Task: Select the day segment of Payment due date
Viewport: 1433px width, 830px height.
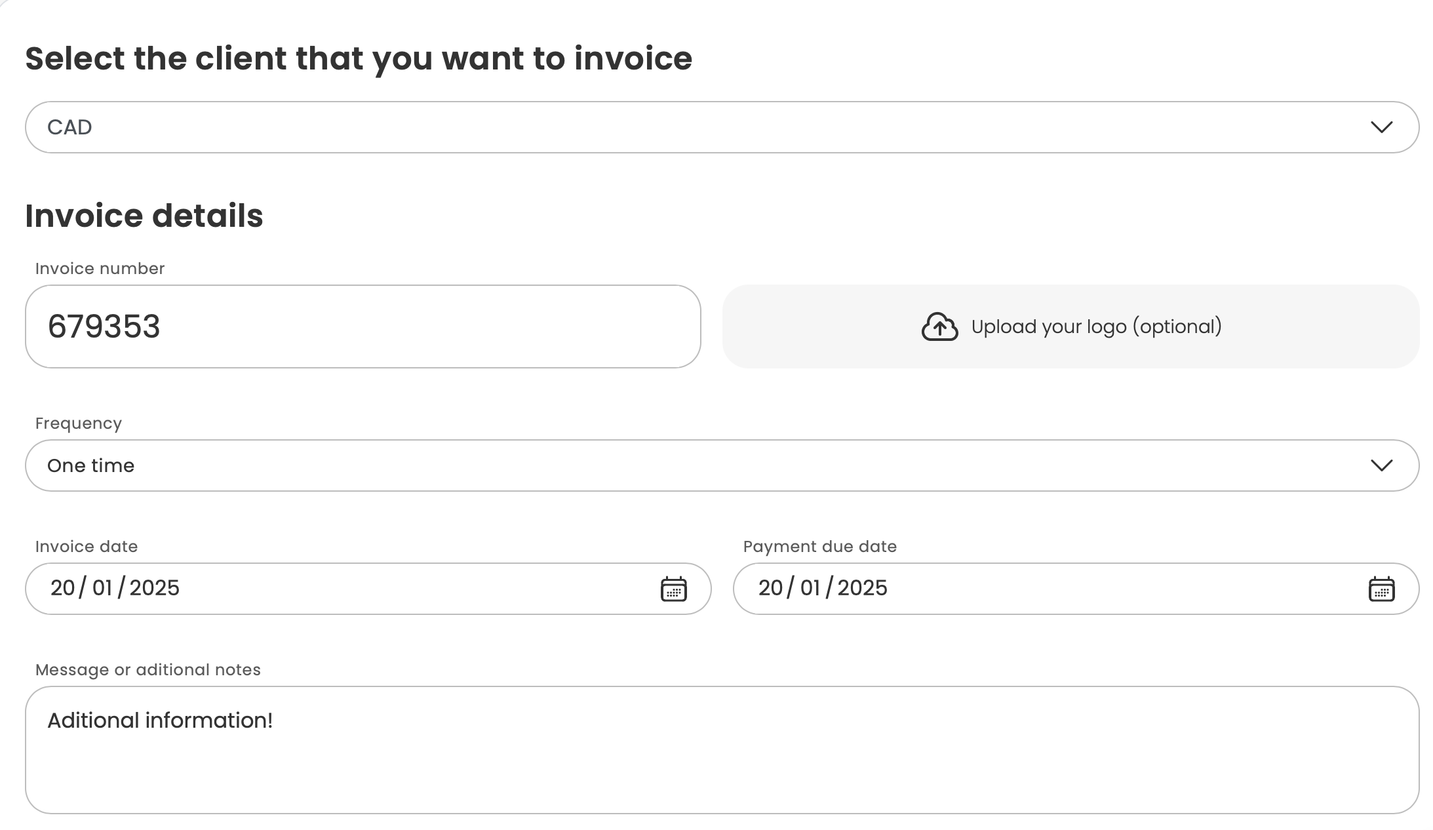Action: [771, 588]
